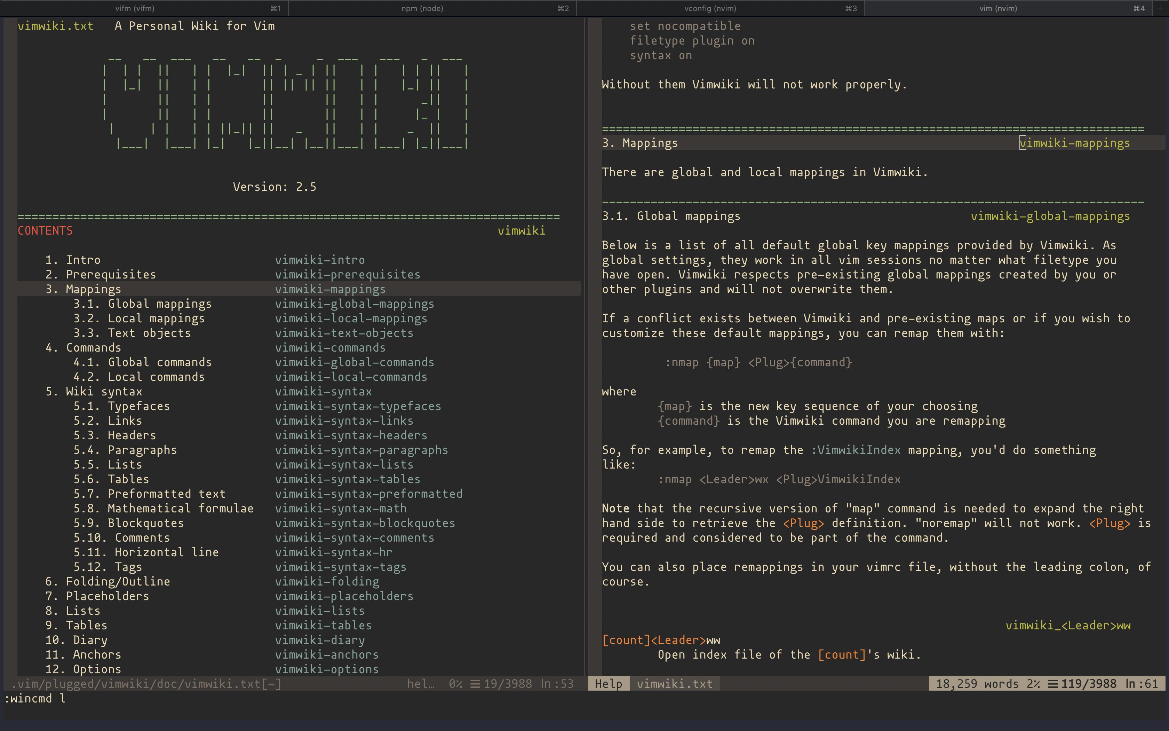
Task: Jump to the vimwiki-folding tag link
Action: tap(327, 582)
